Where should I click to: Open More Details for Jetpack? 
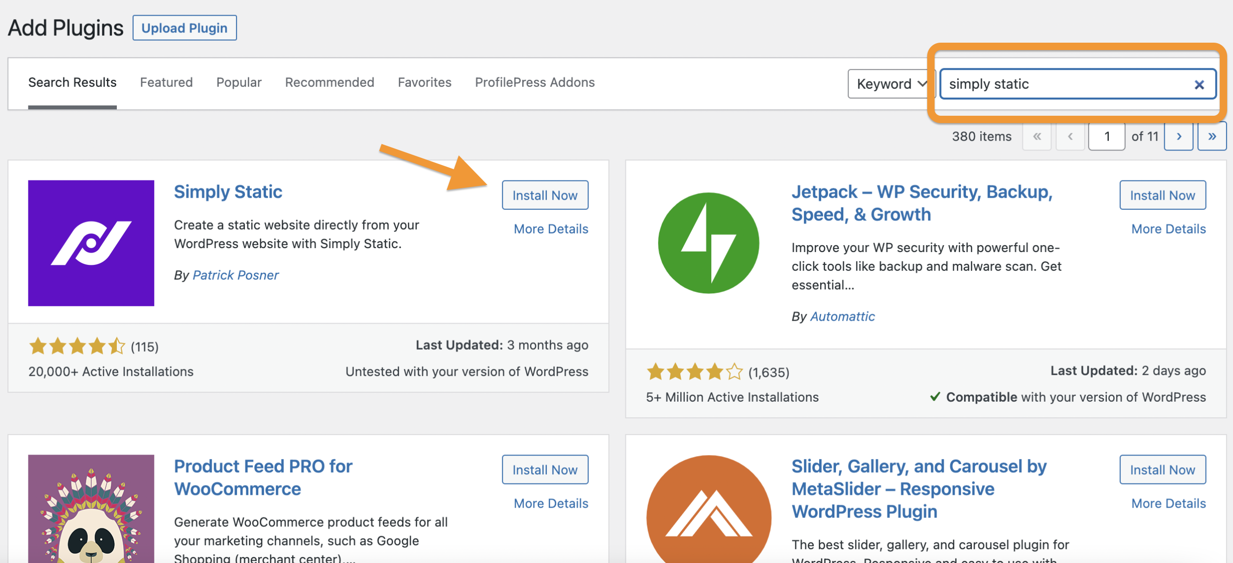tap(1168, 229)
